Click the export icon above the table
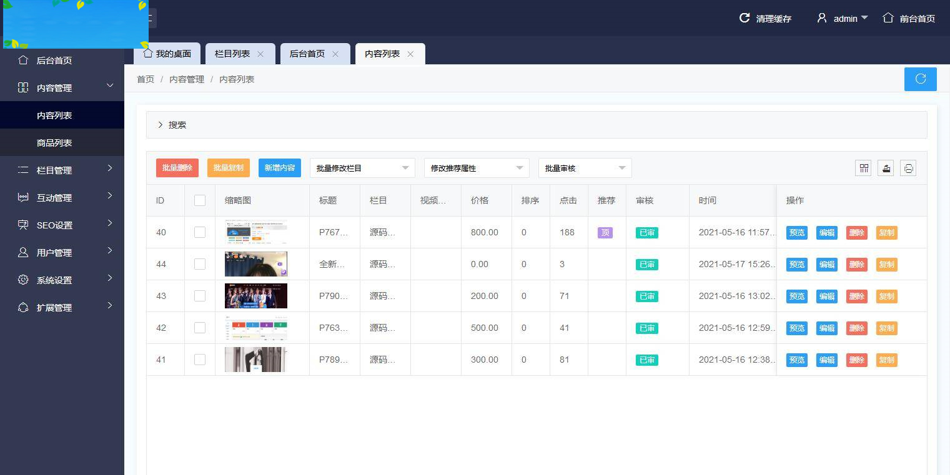The height and width of the screenshot is (475, 950). click(x=885, y=167)
